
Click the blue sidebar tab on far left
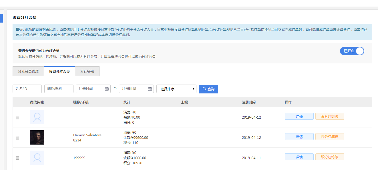tap(1, 18)
